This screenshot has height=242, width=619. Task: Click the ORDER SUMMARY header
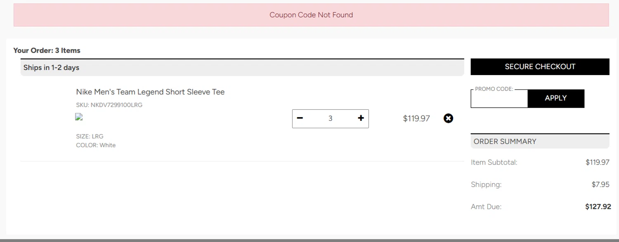(x=505, y=141)
